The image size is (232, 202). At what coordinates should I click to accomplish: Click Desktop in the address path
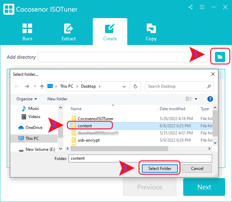click(88, 86)
